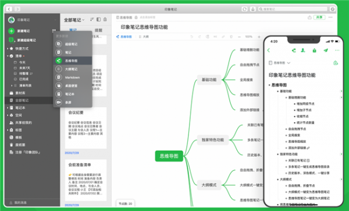
Task: Choose 笔记 from the new-item popup menu
Action: [73, 52]
